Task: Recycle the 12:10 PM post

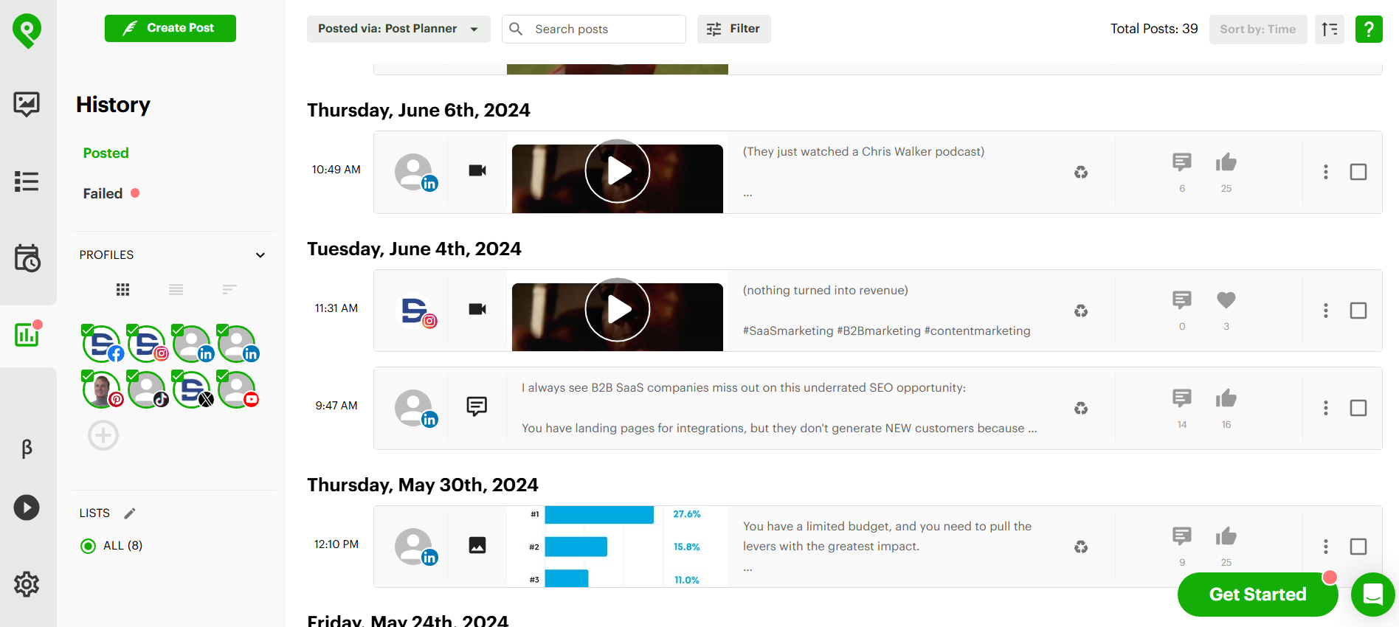Action: tap(1081, 547)
